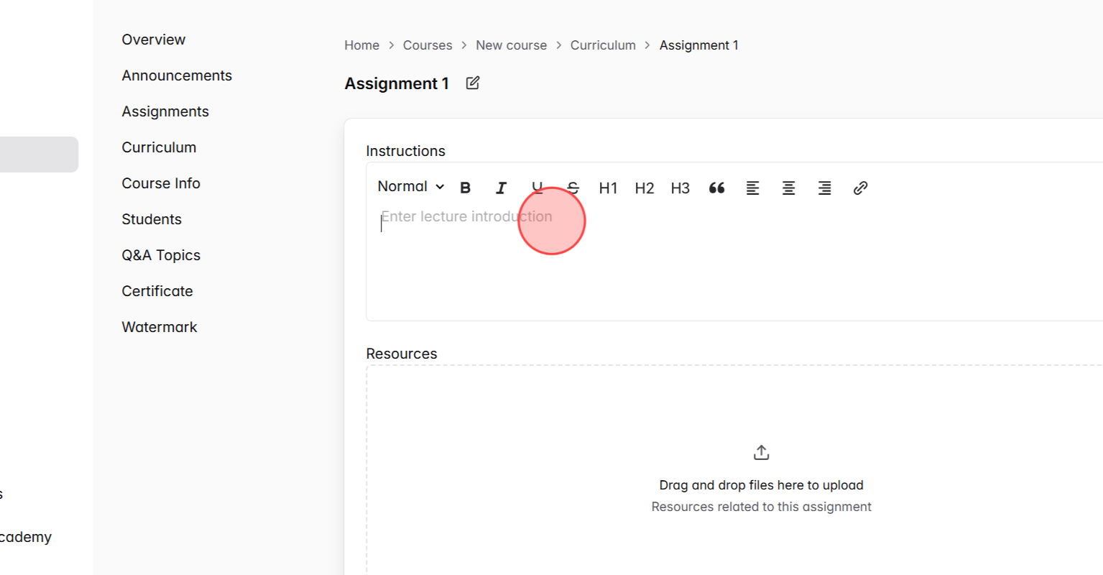Apply italic formatting
Image resolution: width=1103 pixels, height=575 pixels.
click(x=501, y=188)
